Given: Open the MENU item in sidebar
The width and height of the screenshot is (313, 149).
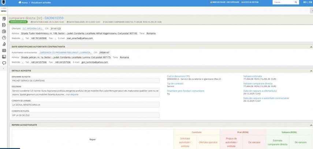Looking at the screenshot, I should pyautogui.click(x=3, y=11).
